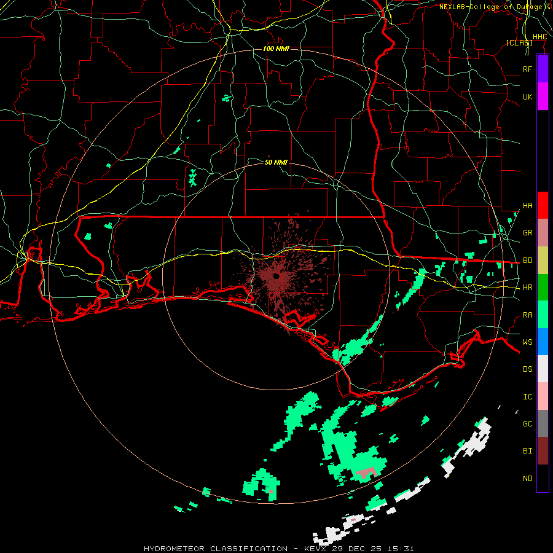Select the yellow BD color swatch in the legend
The height and width of the screenshot is (553, 553).
(543, 261)
